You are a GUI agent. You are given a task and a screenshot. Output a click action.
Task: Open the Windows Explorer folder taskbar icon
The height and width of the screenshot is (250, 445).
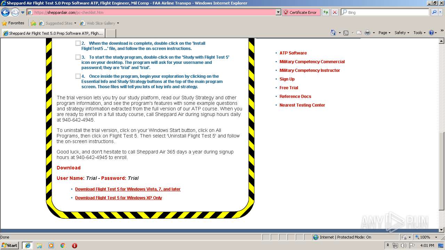[39, 245]
